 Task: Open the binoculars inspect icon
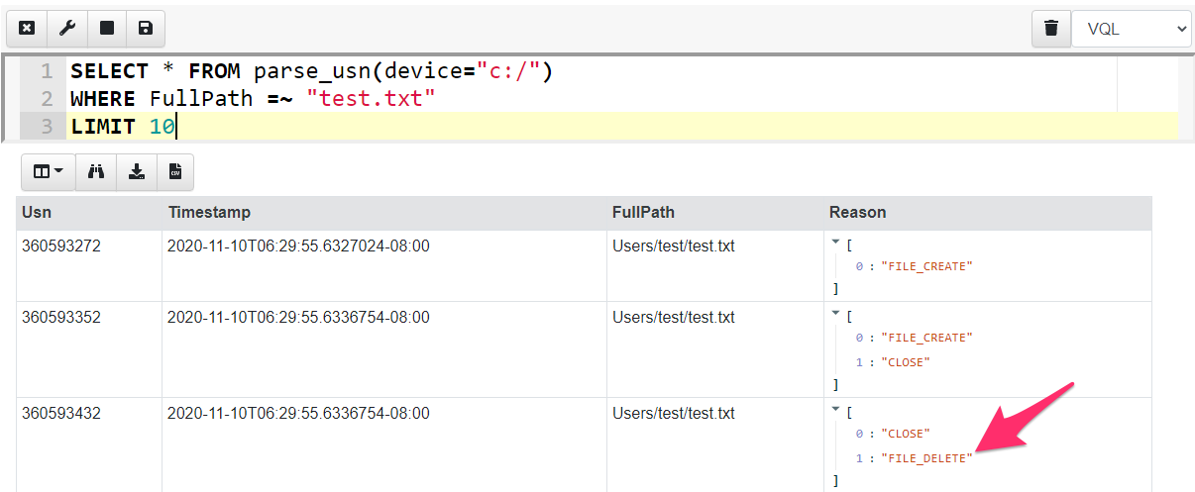coord(97,172)
